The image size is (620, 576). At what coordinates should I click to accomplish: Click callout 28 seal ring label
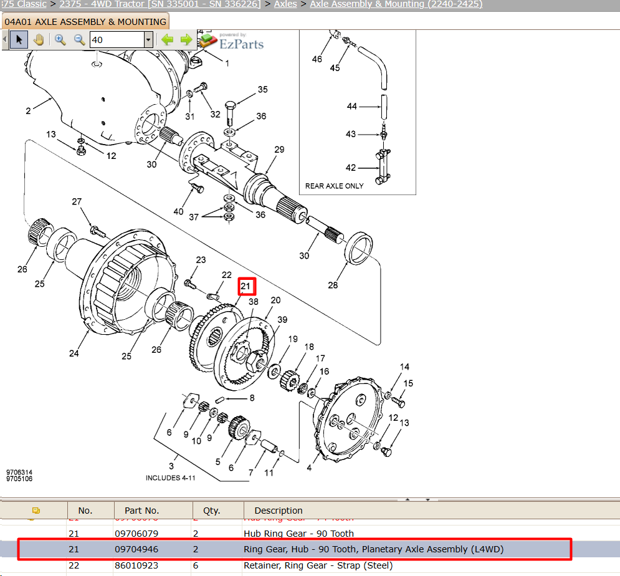click(333, 286)
